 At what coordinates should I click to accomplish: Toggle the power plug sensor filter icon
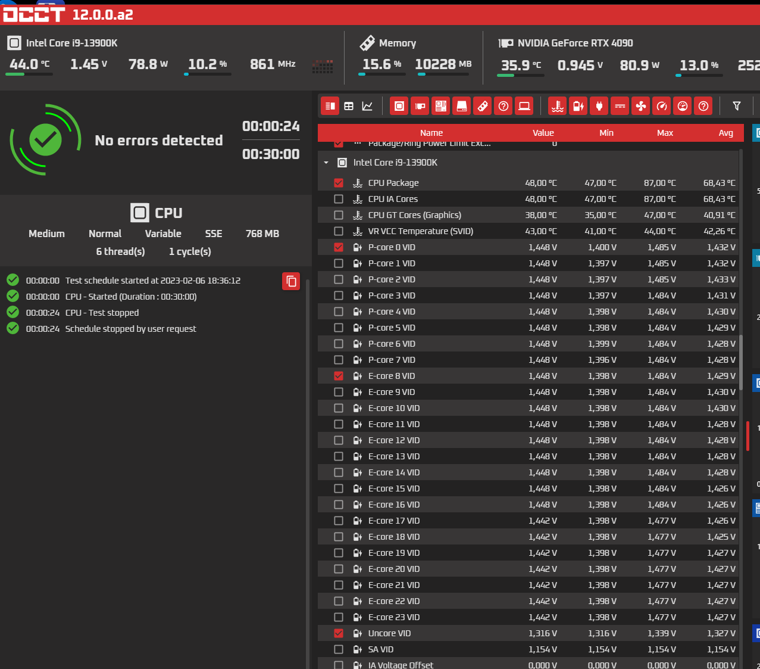(x=599, y=106)
